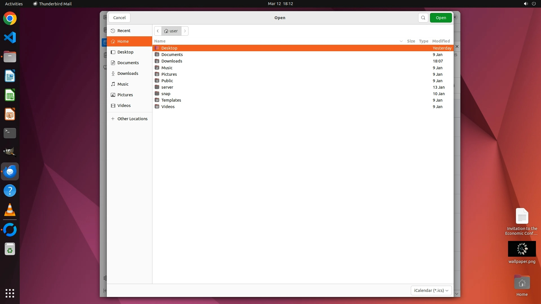Screen dimensions: 541x304
Task: Click the user home path button
Action: pos(171,31)
